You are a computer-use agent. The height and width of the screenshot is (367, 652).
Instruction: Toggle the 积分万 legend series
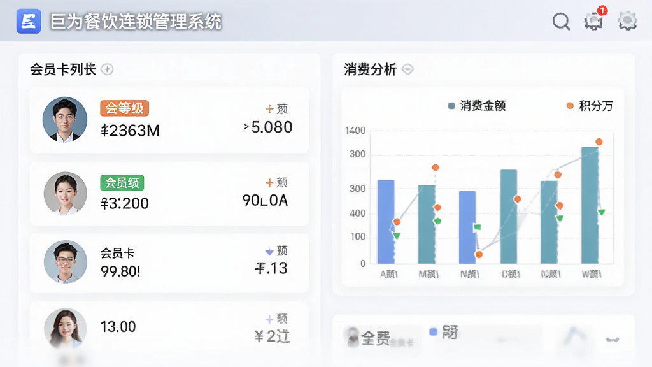(x=590, y=106)
